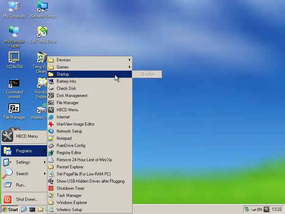Click the network status icon in system tray
The width and height of the screenshot is (285, 214).
point(247,209)
